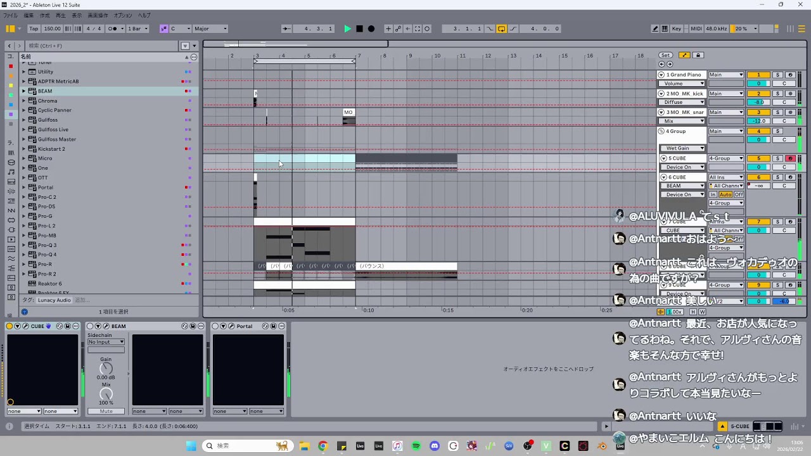
Task: Click the browser search field
Action: coord(101,46)
